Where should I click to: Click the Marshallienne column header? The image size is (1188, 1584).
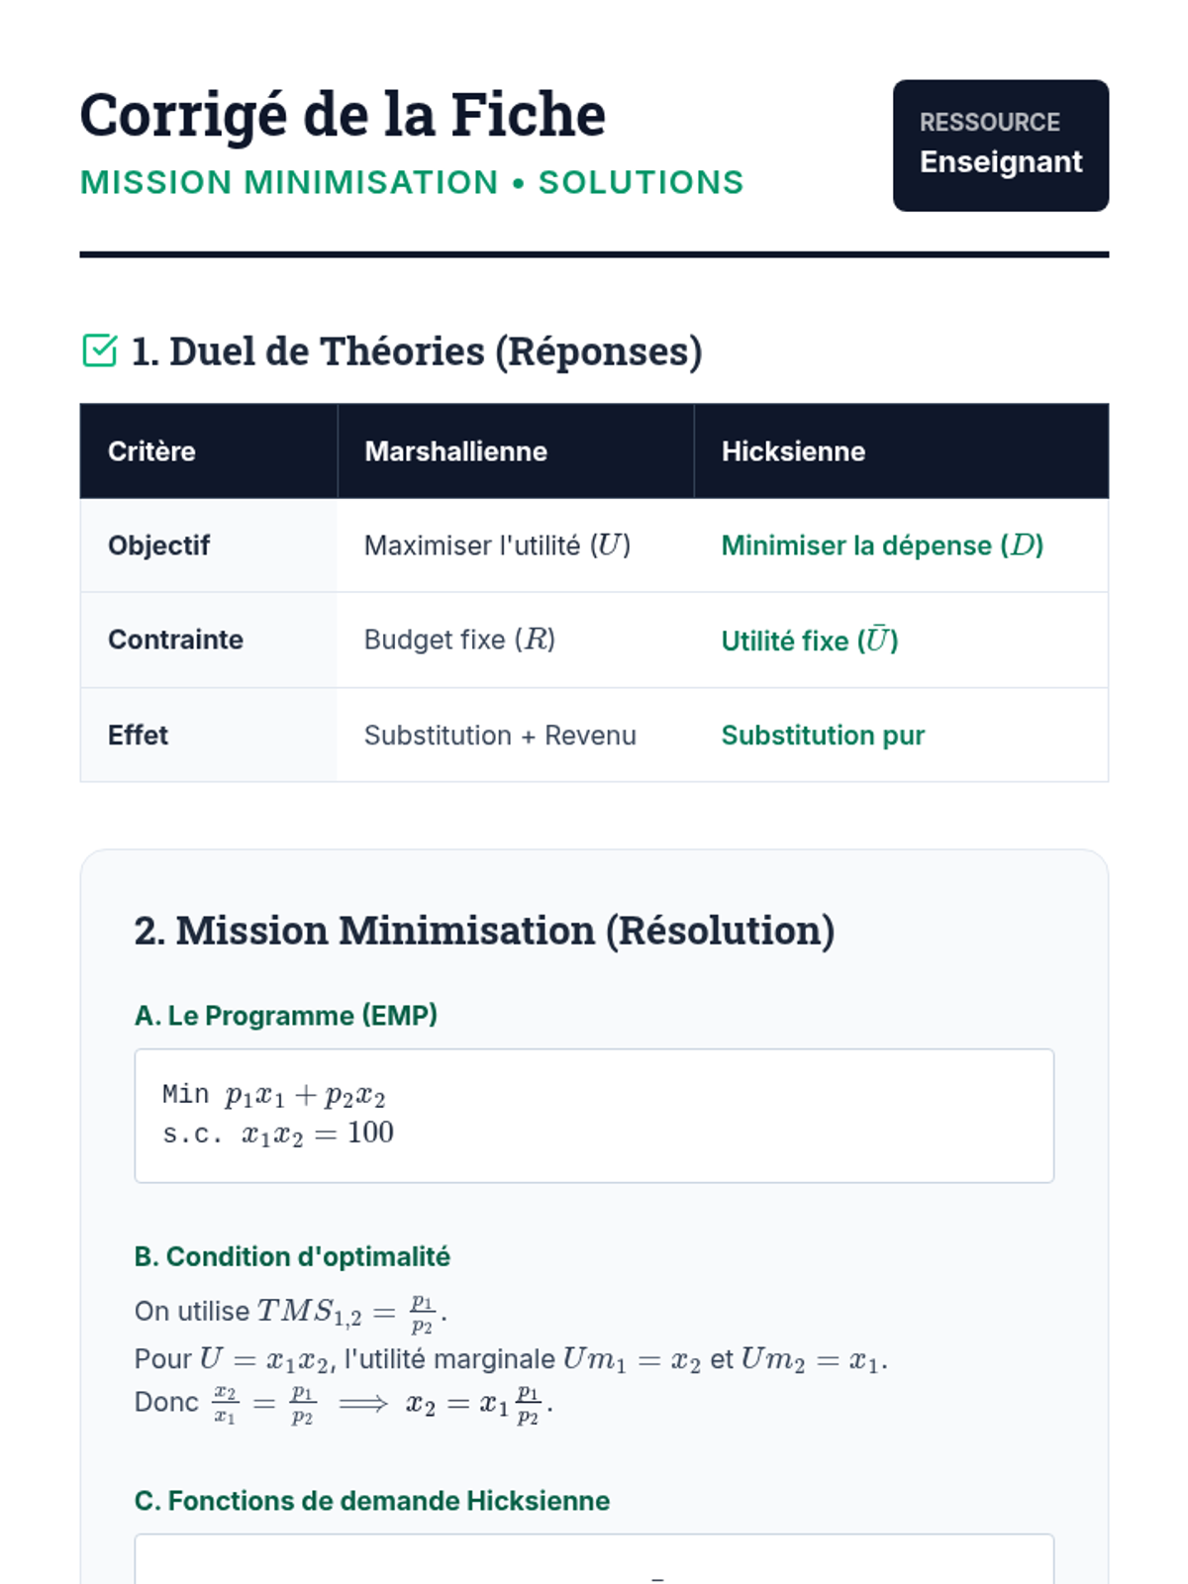[455, 451]
